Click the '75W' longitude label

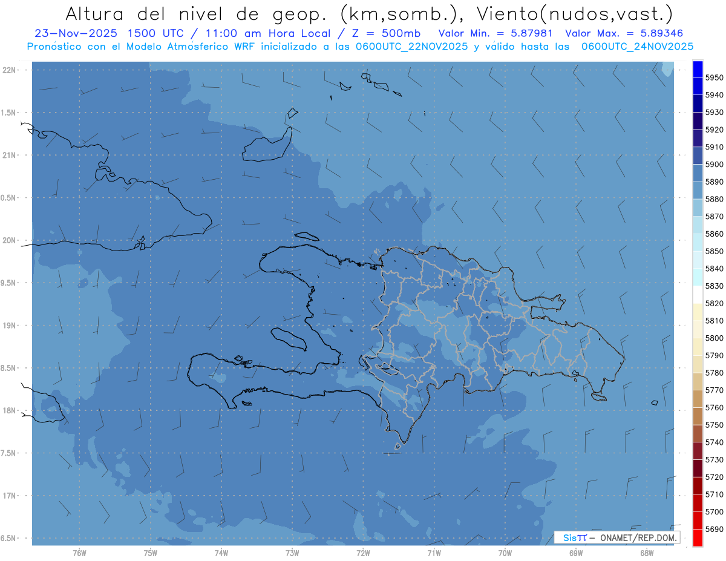pyautogui.click(x=150, y=553)
